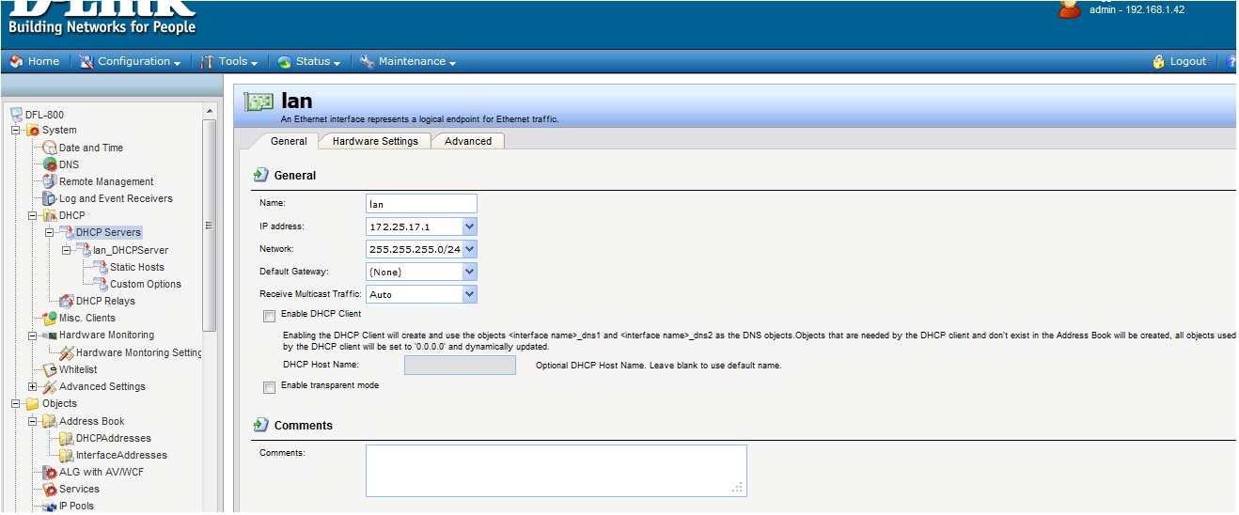The height and width of the screenshot is (515, 1239).
Task: Click the Misc. Clients icon
Action: (51, 318)
